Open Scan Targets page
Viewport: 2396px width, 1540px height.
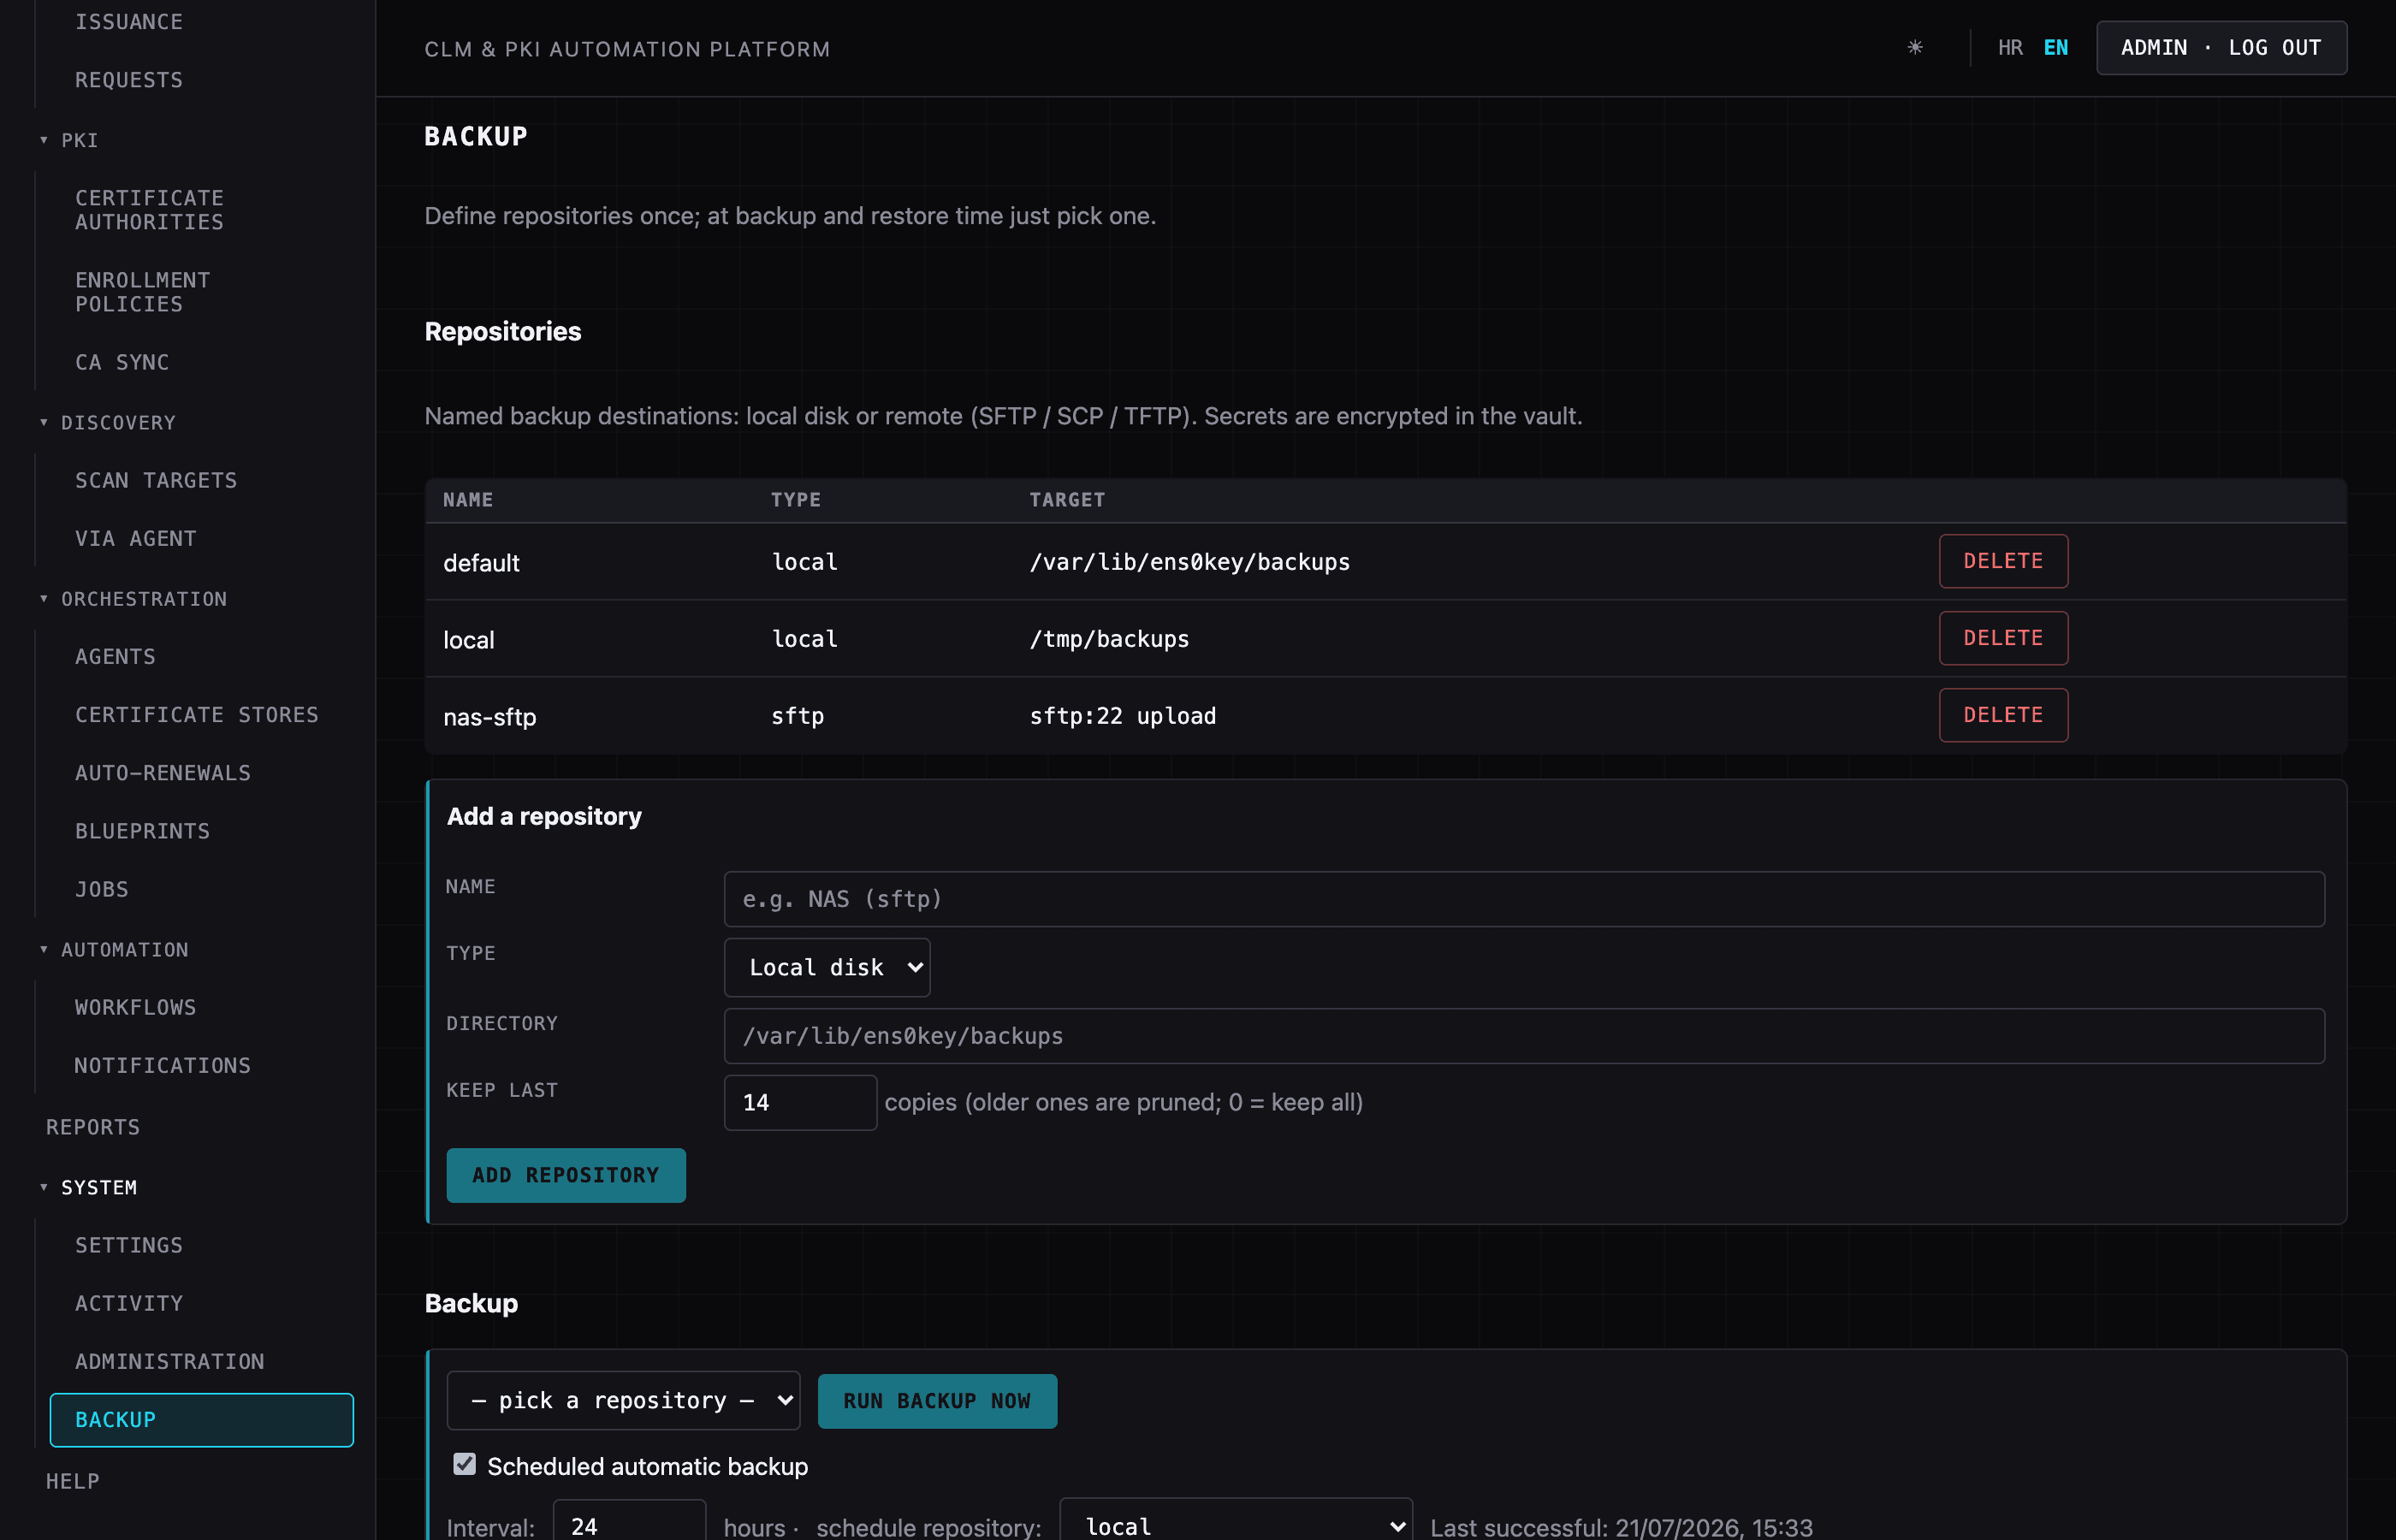pos(156,480)
